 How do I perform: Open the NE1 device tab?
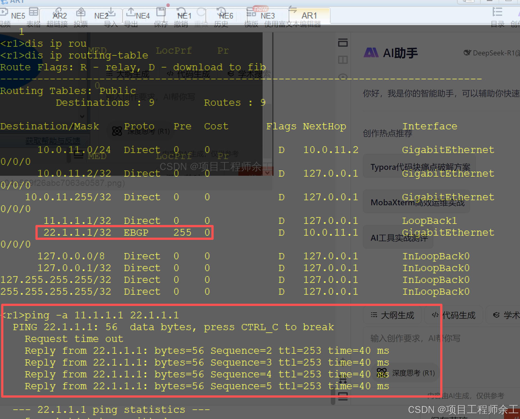pyautogui.click(x=184, y=16)
